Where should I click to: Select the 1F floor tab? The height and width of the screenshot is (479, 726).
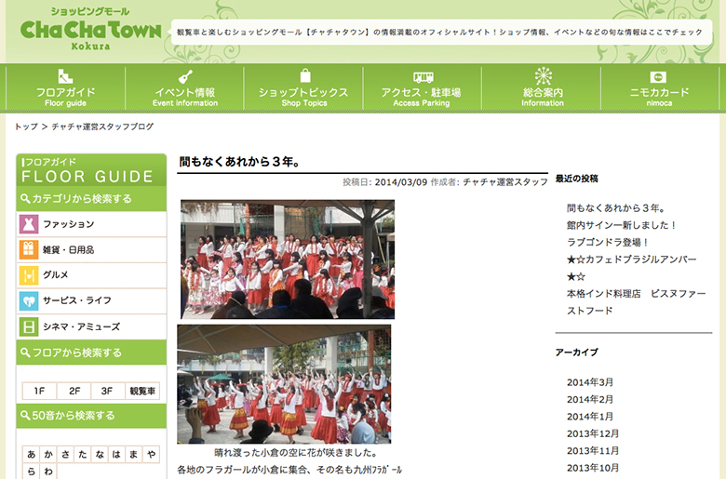(x=39, y=392)
